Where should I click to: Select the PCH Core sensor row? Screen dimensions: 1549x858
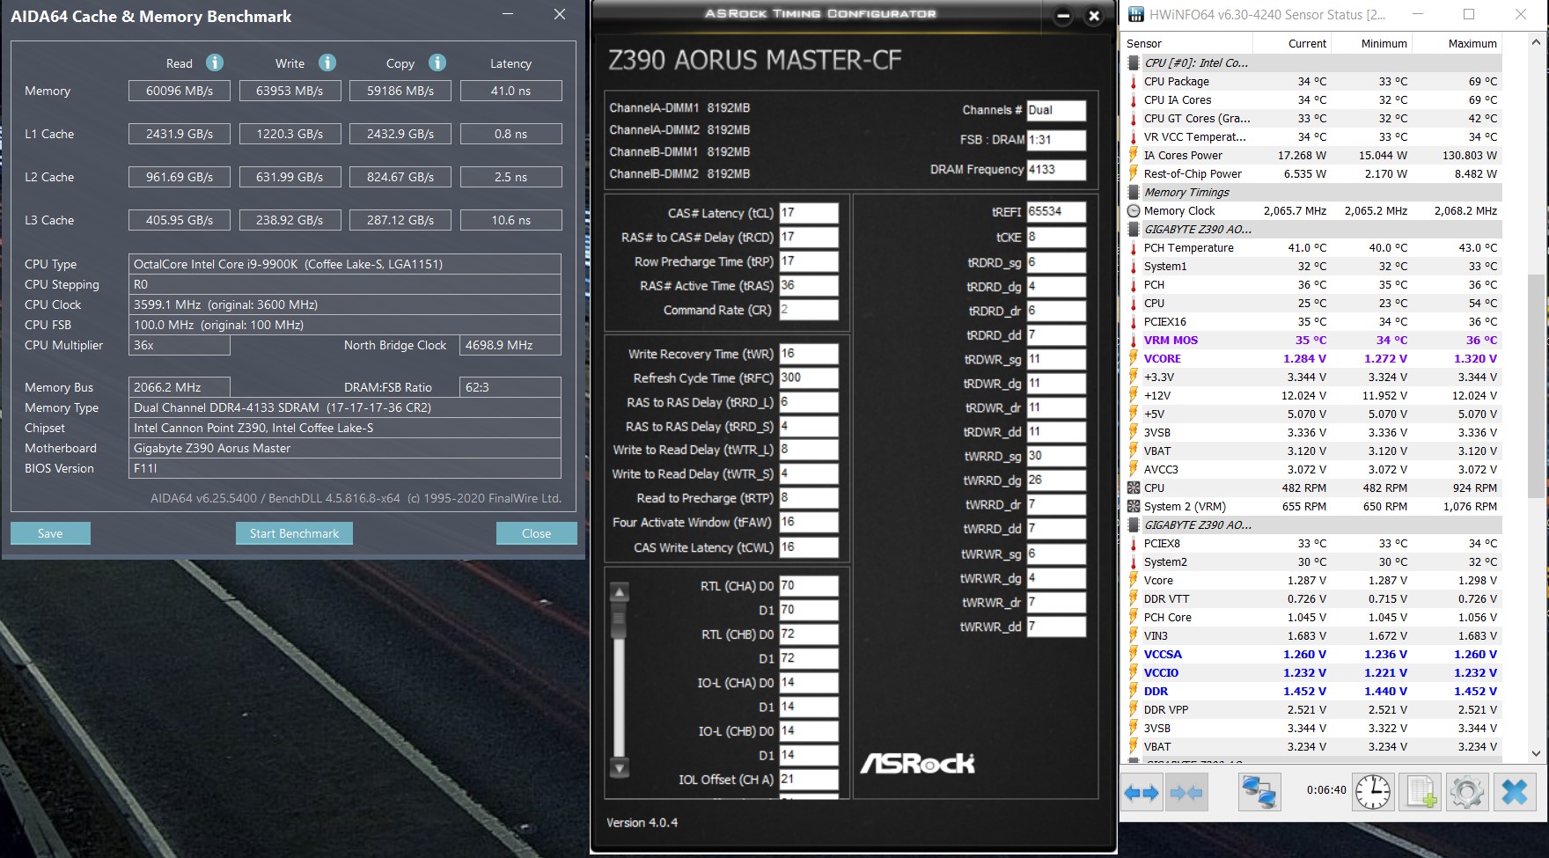[1312, 618]
